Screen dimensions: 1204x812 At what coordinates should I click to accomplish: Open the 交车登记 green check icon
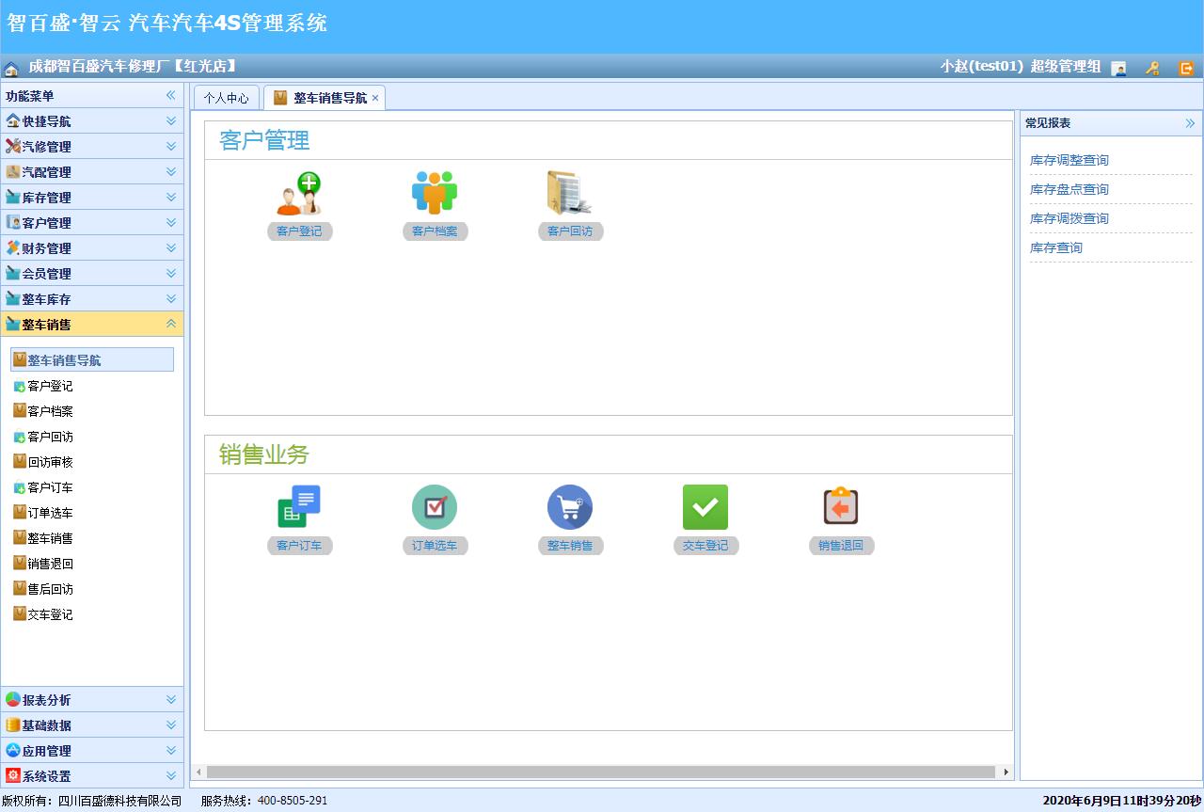705,507
